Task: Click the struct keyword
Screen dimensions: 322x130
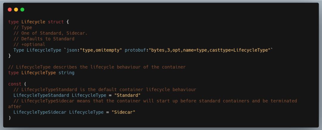Action: pyautogui.click(x=56, y=22)
